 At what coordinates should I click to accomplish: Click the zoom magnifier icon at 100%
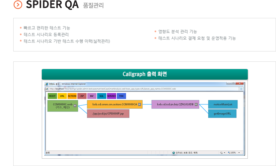229,153
